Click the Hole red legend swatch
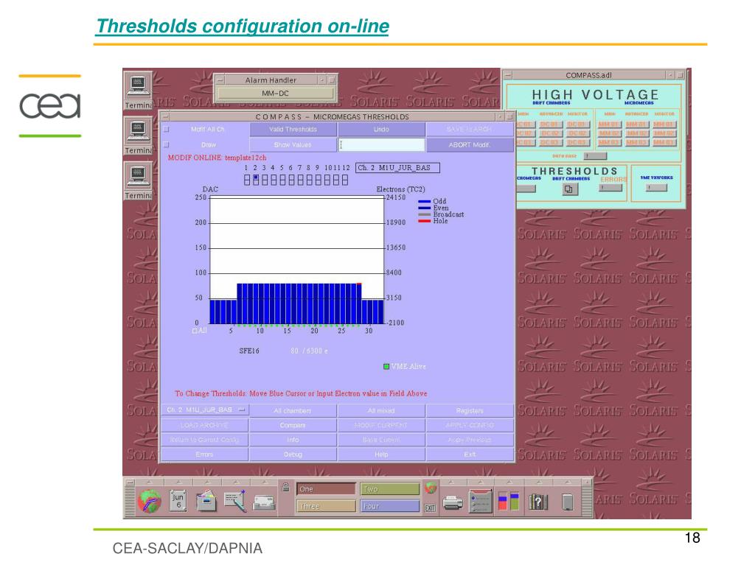The image size is (755, 562). click(x=424, y=221)
